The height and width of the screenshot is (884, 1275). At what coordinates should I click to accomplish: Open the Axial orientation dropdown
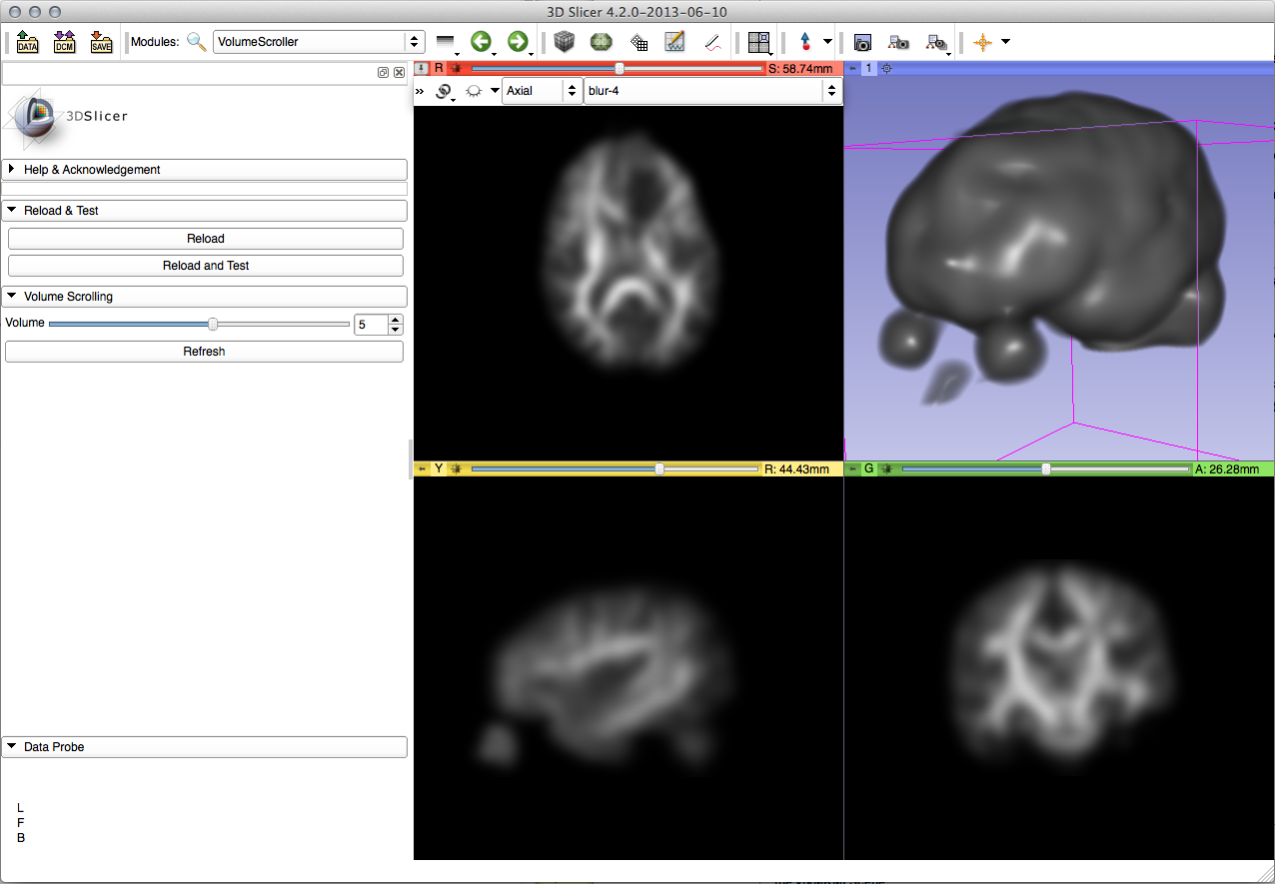click(542, 91)
